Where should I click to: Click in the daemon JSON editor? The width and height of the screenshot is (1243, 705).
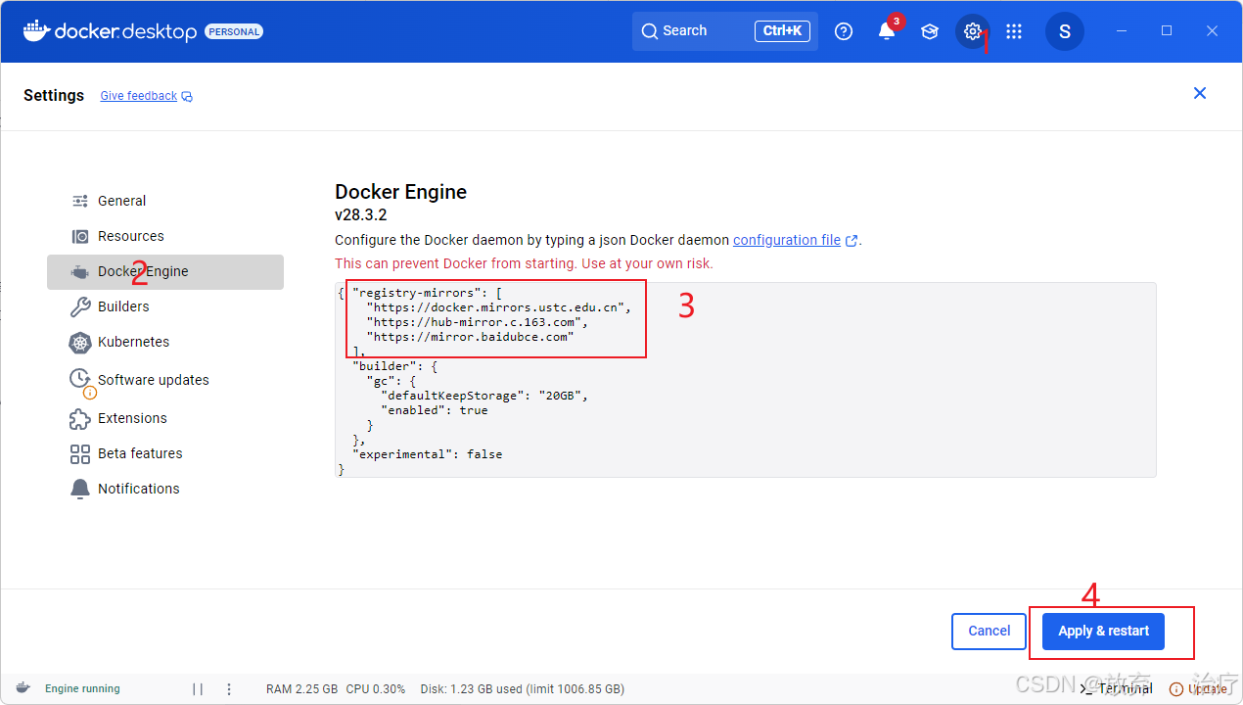coord(745,380)
